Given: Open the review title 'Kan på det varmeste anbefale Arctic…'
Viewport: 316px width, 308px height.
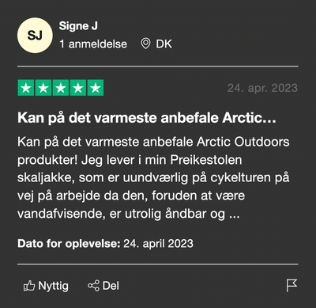Looking at the screenshot, I should click(147, 118).
